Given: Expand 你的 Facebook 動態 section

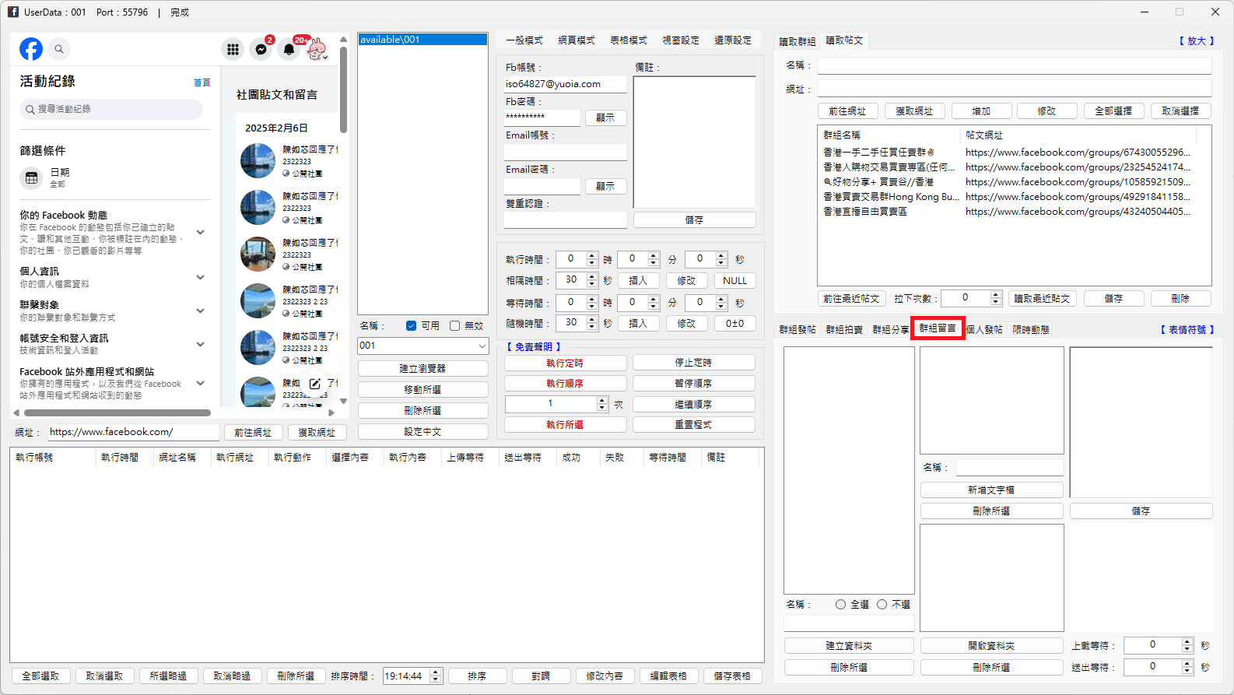Looking at the screenshot, I should [200, 232].
